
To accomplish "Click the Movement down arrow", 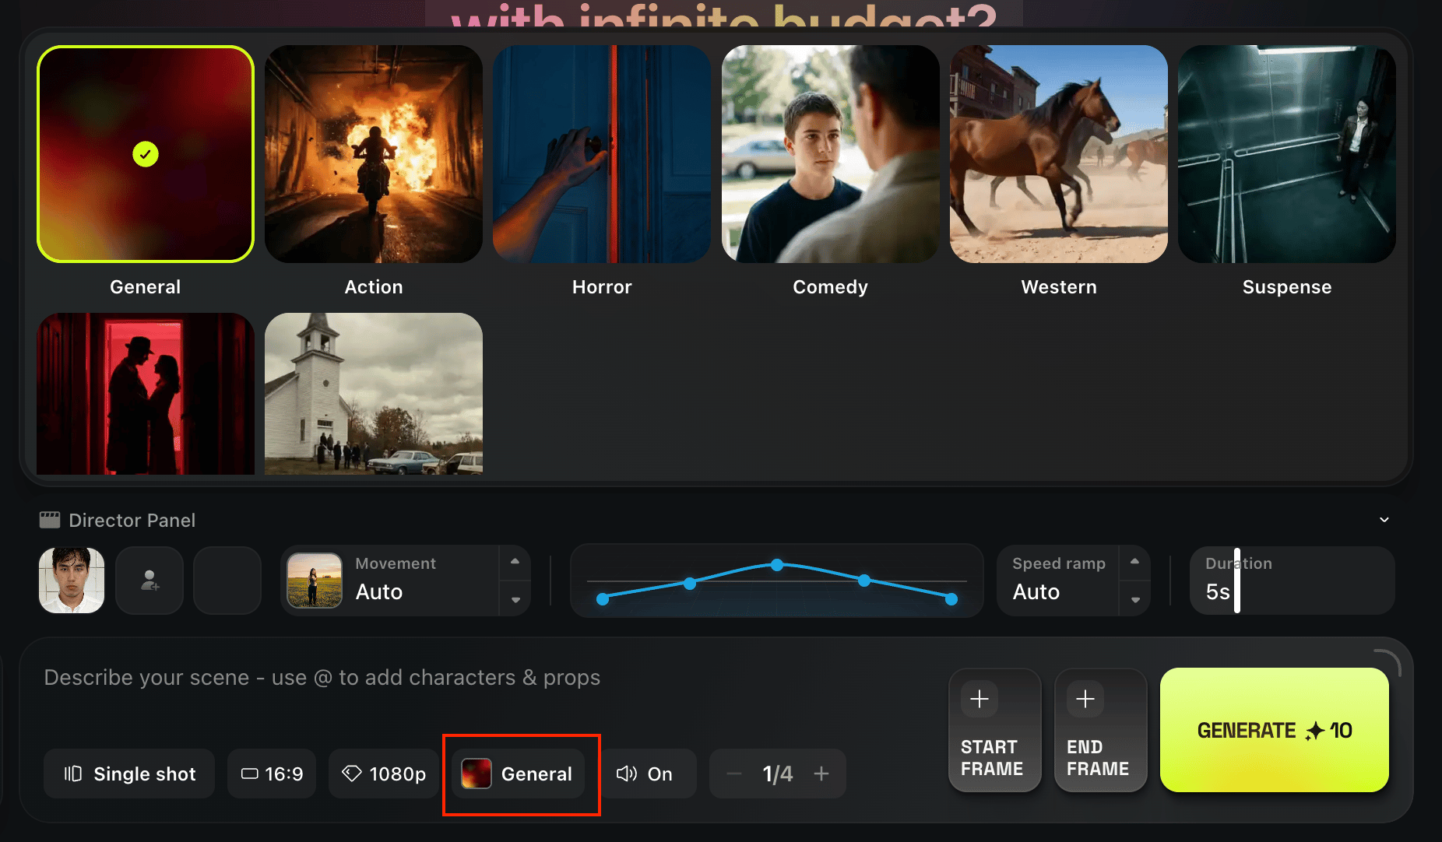I will (515, 600).
